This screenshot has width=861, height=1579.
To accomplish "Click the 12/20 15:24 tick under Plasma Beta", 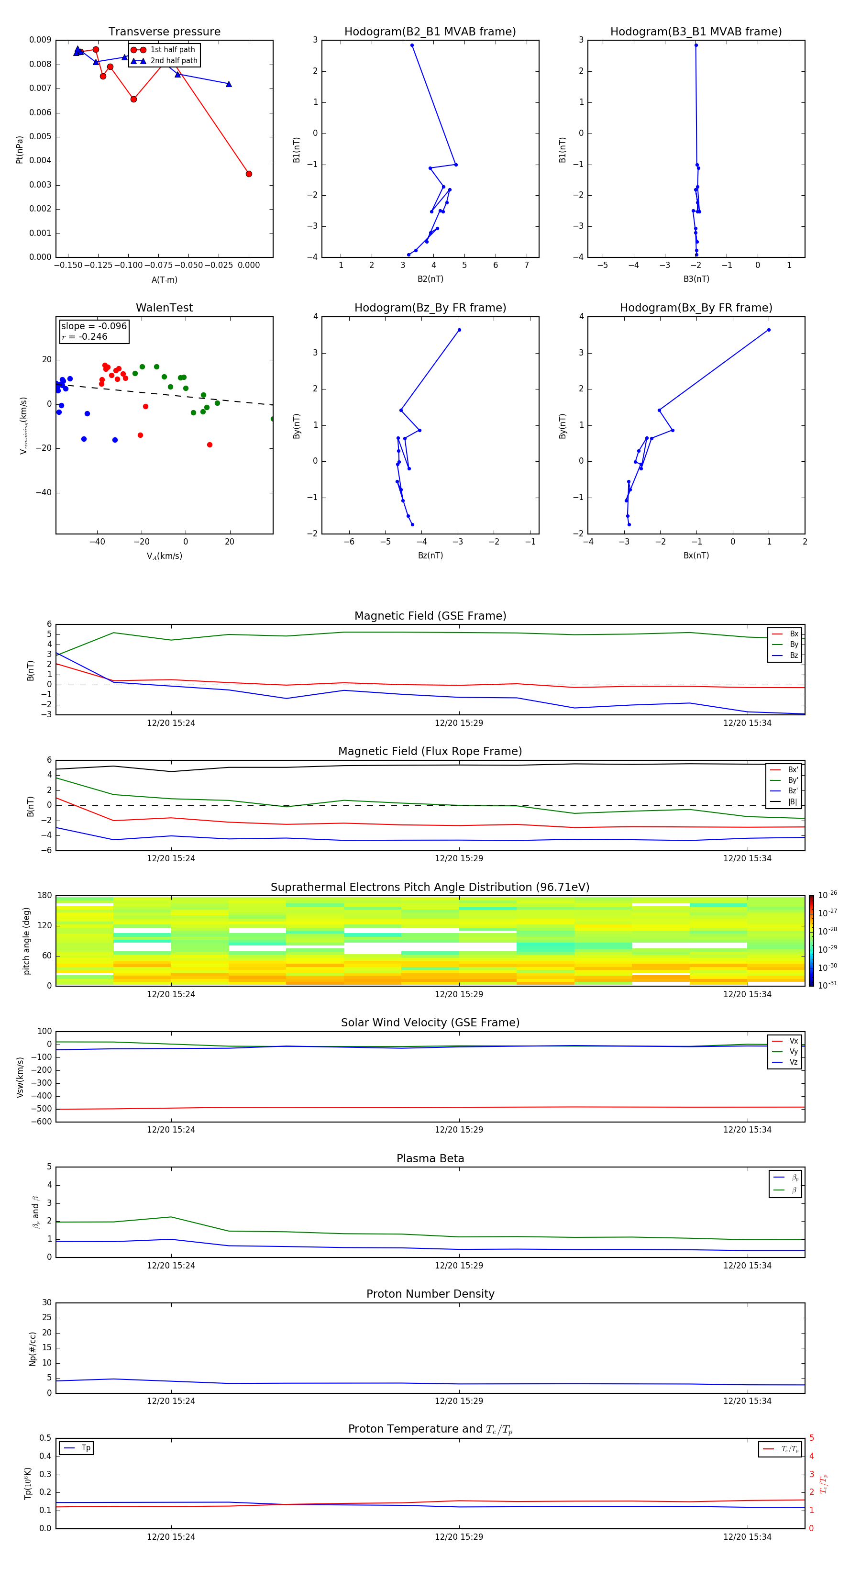I will coord(171,1266).
